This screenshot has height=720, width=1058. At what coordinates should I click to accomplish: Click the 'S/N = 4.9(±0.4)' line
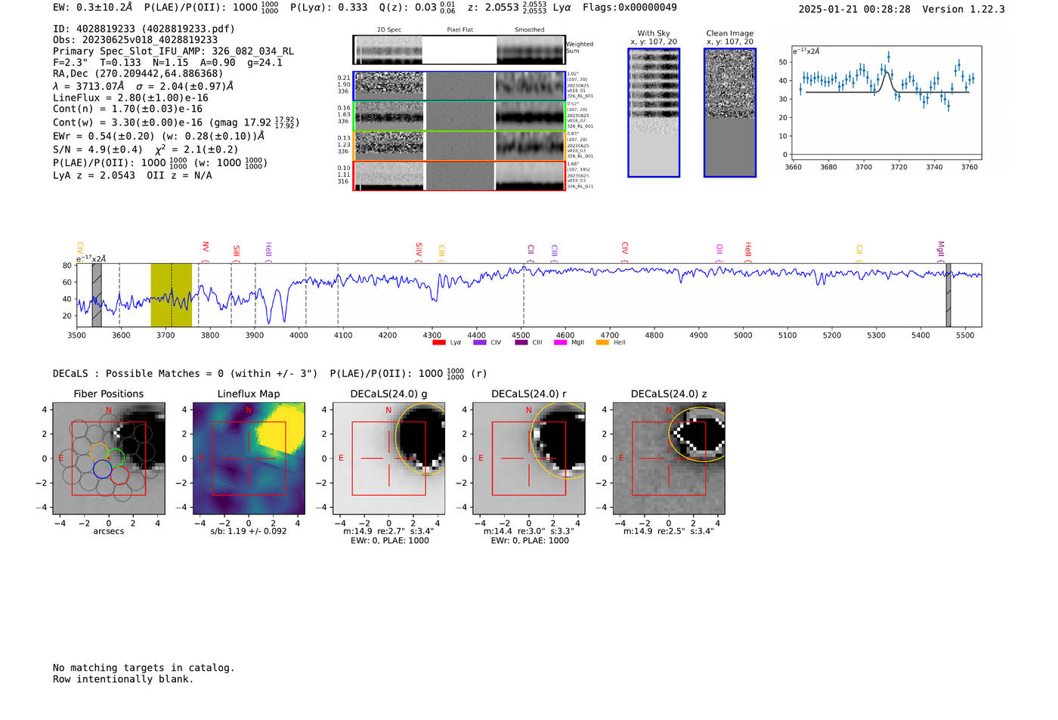[x=146, y=149]
